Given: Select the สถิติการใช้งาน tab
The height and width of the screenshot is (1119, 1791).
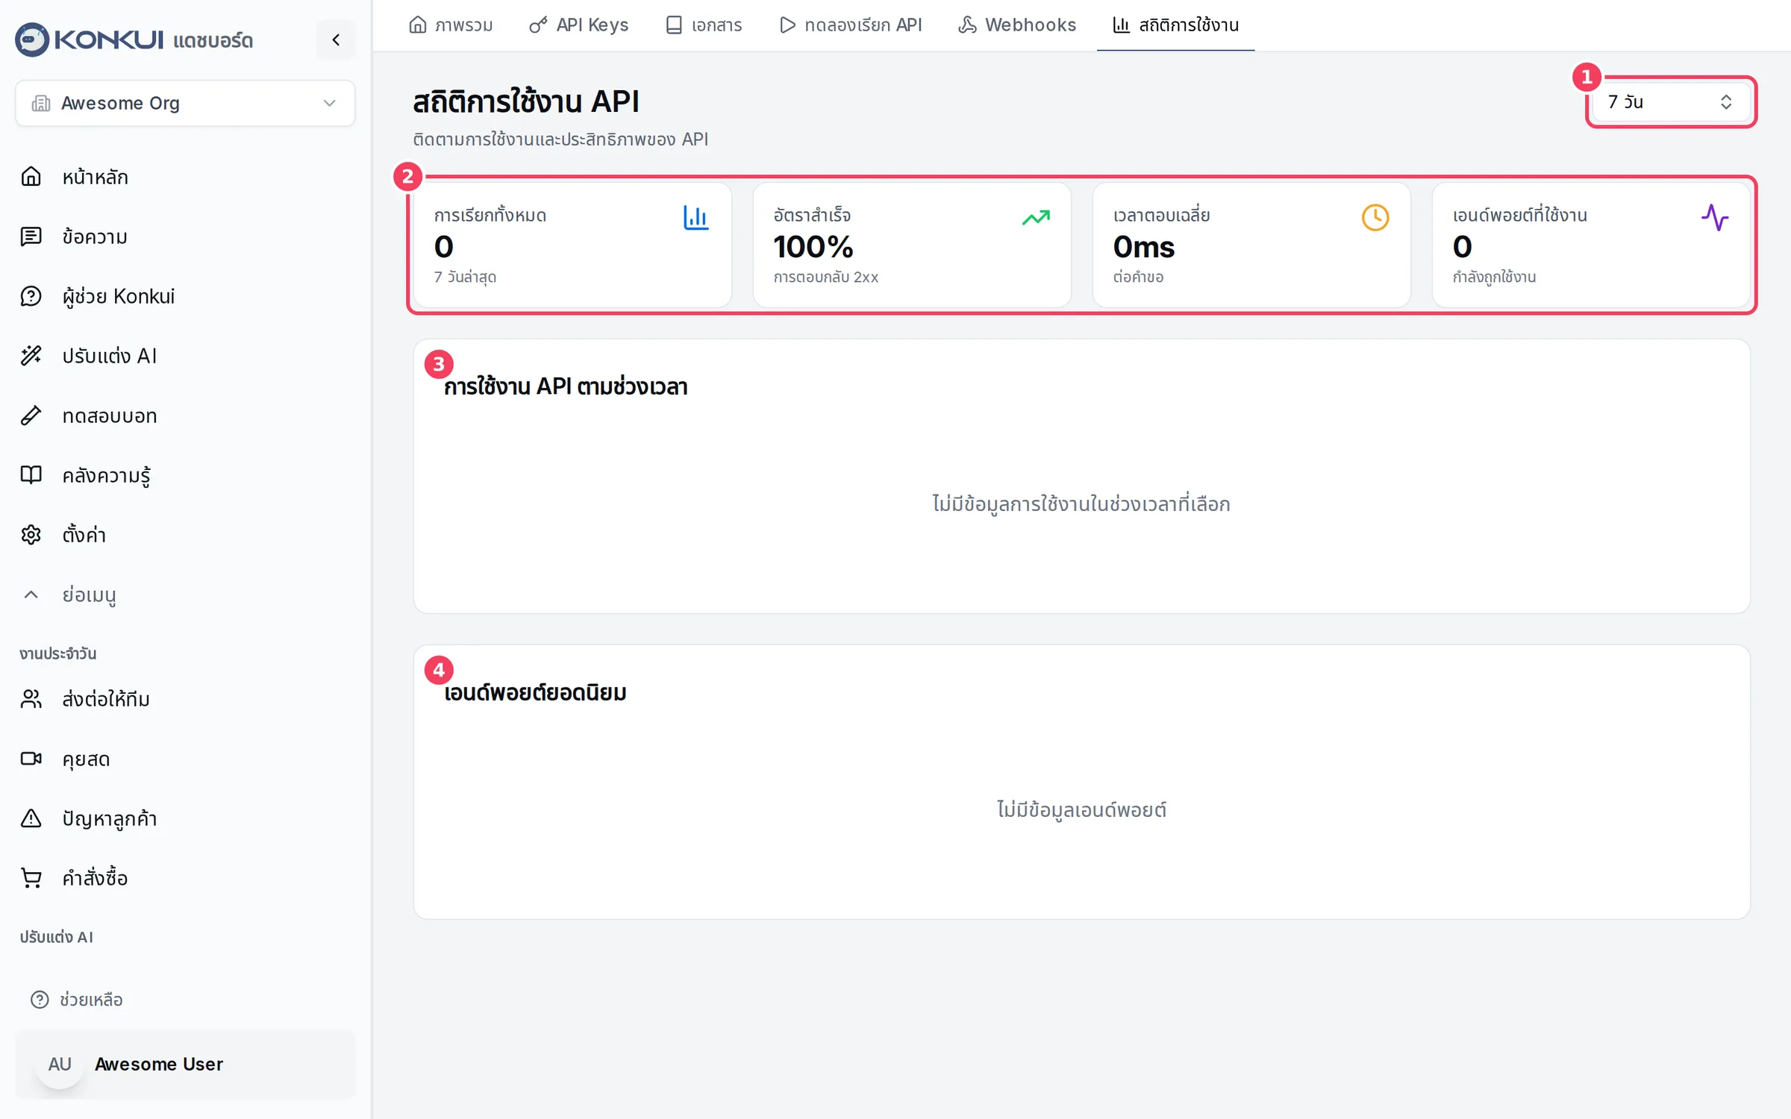Looking at the screenshot, I should click(1175, 25).
